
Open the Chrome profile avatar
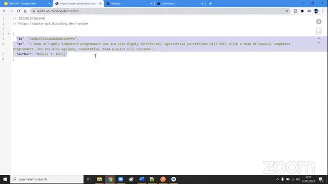316,11
